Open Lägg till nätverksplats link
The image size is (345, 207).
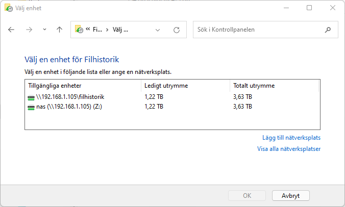(291, 138)
